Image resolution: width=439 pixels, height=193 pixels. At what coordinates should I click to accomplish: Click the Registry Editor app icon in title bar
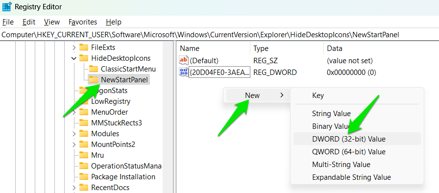tap(7, 6)
